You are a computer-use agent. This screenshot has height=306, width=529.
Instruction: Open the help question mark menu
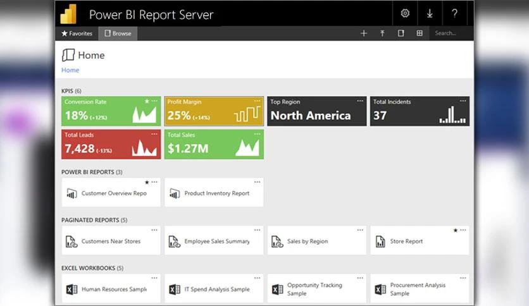454,13
